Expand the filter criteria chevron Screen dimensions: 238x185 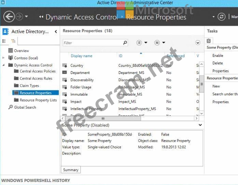198,43
